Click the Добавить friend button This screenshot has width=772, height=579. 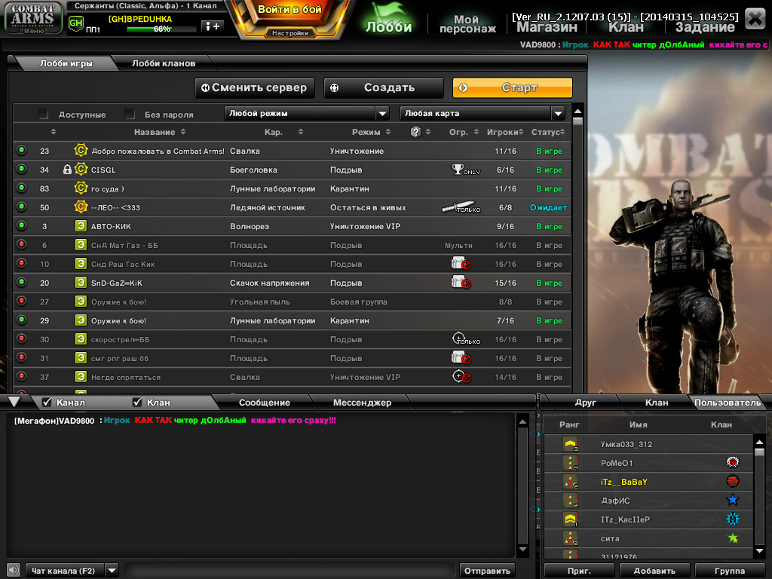pyautogui.click(x=654, y=571)
